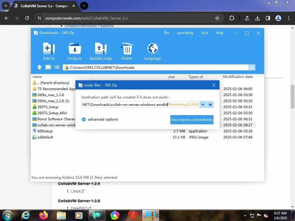Sort by Modification date column
The height and width of the screenshot is (221, 295).
tap(238, 77)
